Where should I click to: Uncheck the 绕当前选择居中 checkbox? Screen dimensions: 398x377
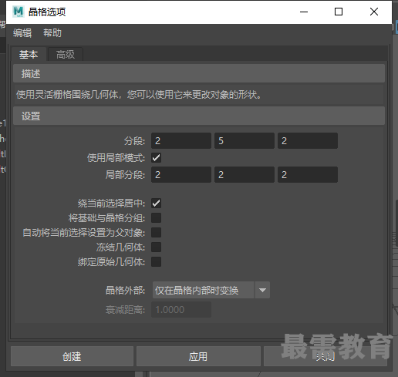(156, 204)
